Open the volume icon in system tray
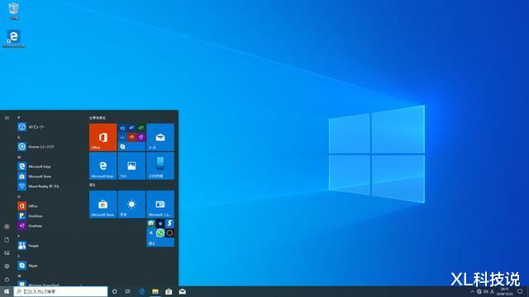The width and height of the screenshot is (529, 297). click(x=485, y=291)
